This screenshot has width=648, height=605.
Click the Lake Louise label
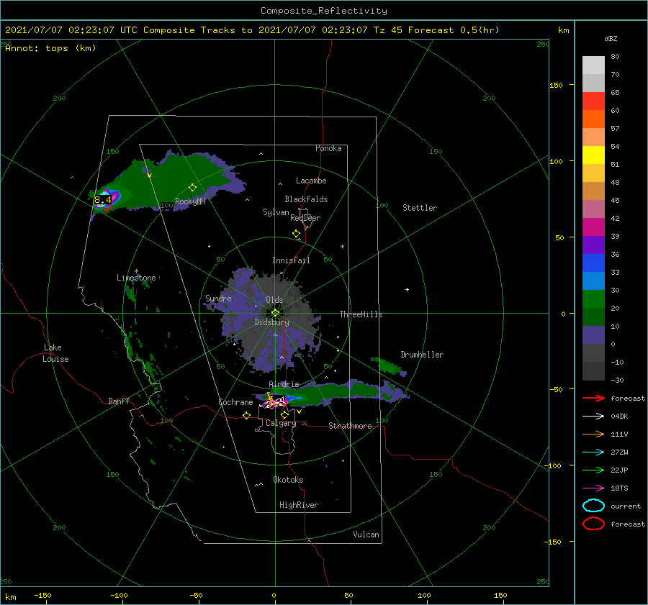click(x=55, y=353)
